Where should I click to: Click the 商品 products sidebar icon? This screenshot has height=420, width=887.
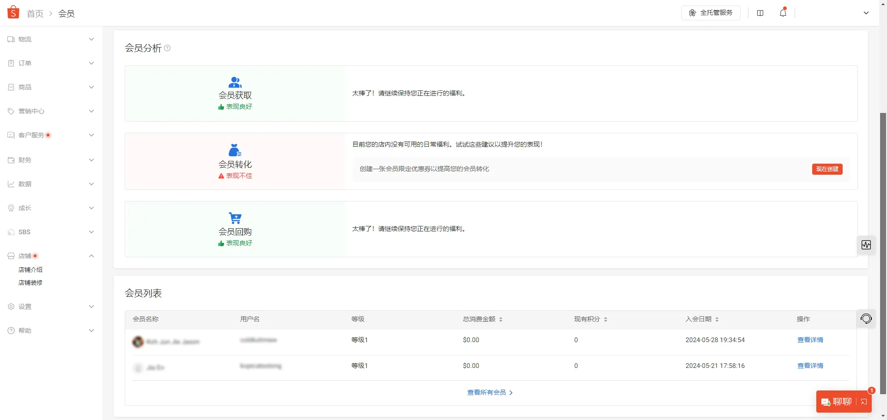pyautogui.click(x=11, y=87)
